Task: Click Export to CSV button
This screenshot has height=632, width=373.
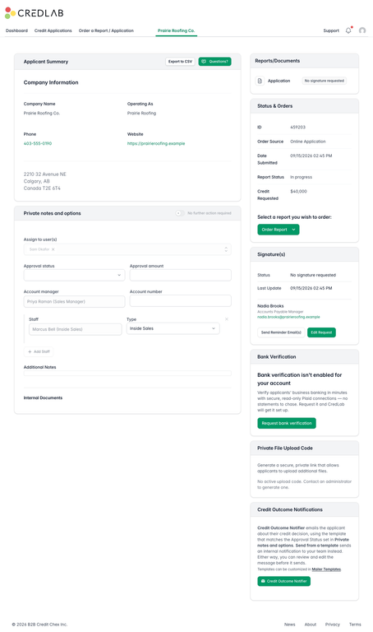Action: pyautogui.click(x=180, y=62)
